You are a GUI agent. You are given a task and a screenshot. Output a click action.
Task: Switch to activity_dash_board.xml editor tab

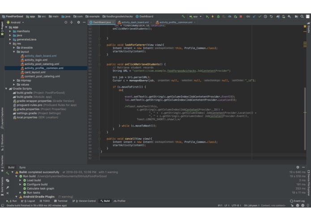[x=135, y=22]
